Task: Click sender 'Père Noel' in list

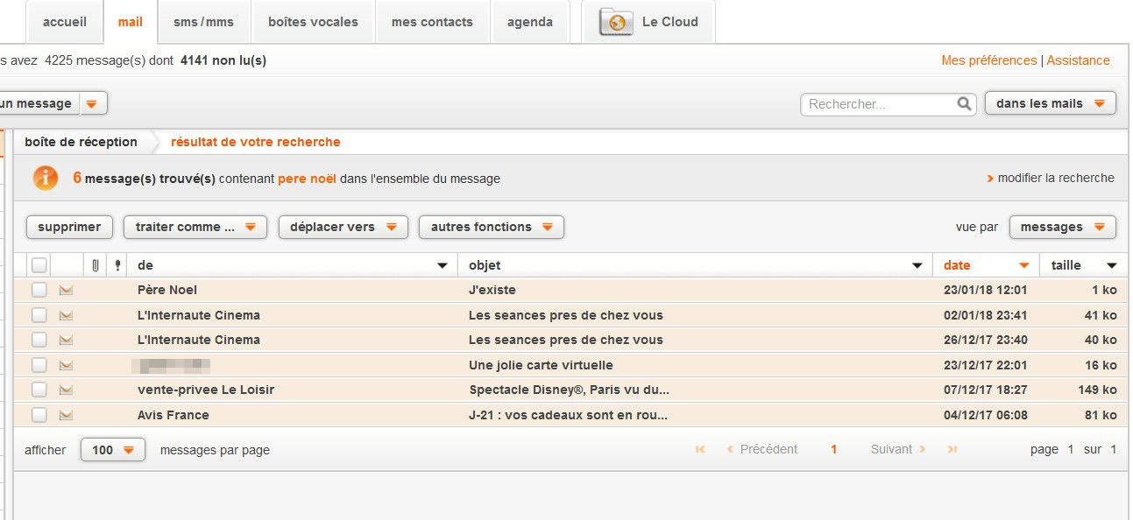Action: point(167,290)
